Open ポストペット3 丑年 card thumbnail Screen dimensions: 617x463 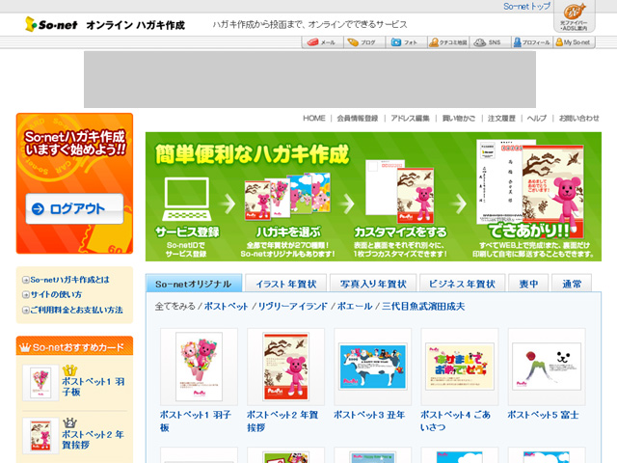373,367
